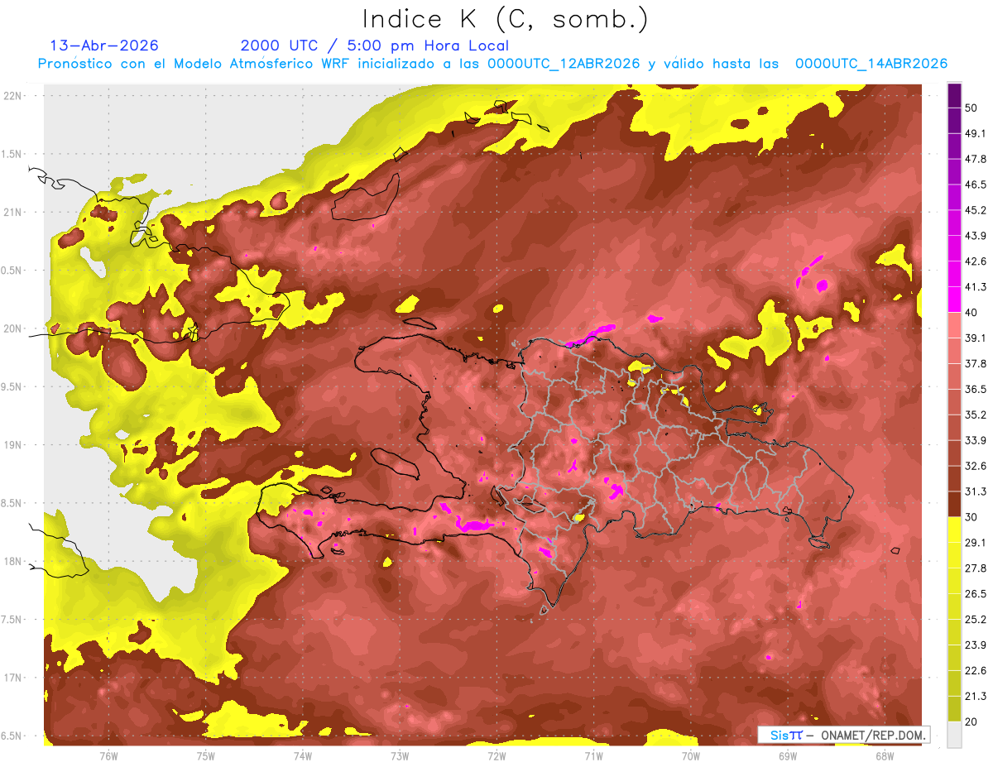Click the 46.5 purple legend band
This screenshot has width=993, height=767.
click(954, 171)
